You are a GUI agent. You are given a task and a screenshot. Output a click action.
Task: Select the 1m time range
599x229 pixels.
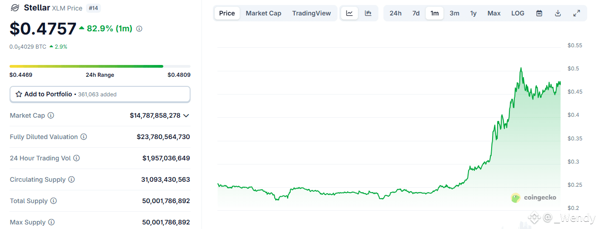click(434, 13)
